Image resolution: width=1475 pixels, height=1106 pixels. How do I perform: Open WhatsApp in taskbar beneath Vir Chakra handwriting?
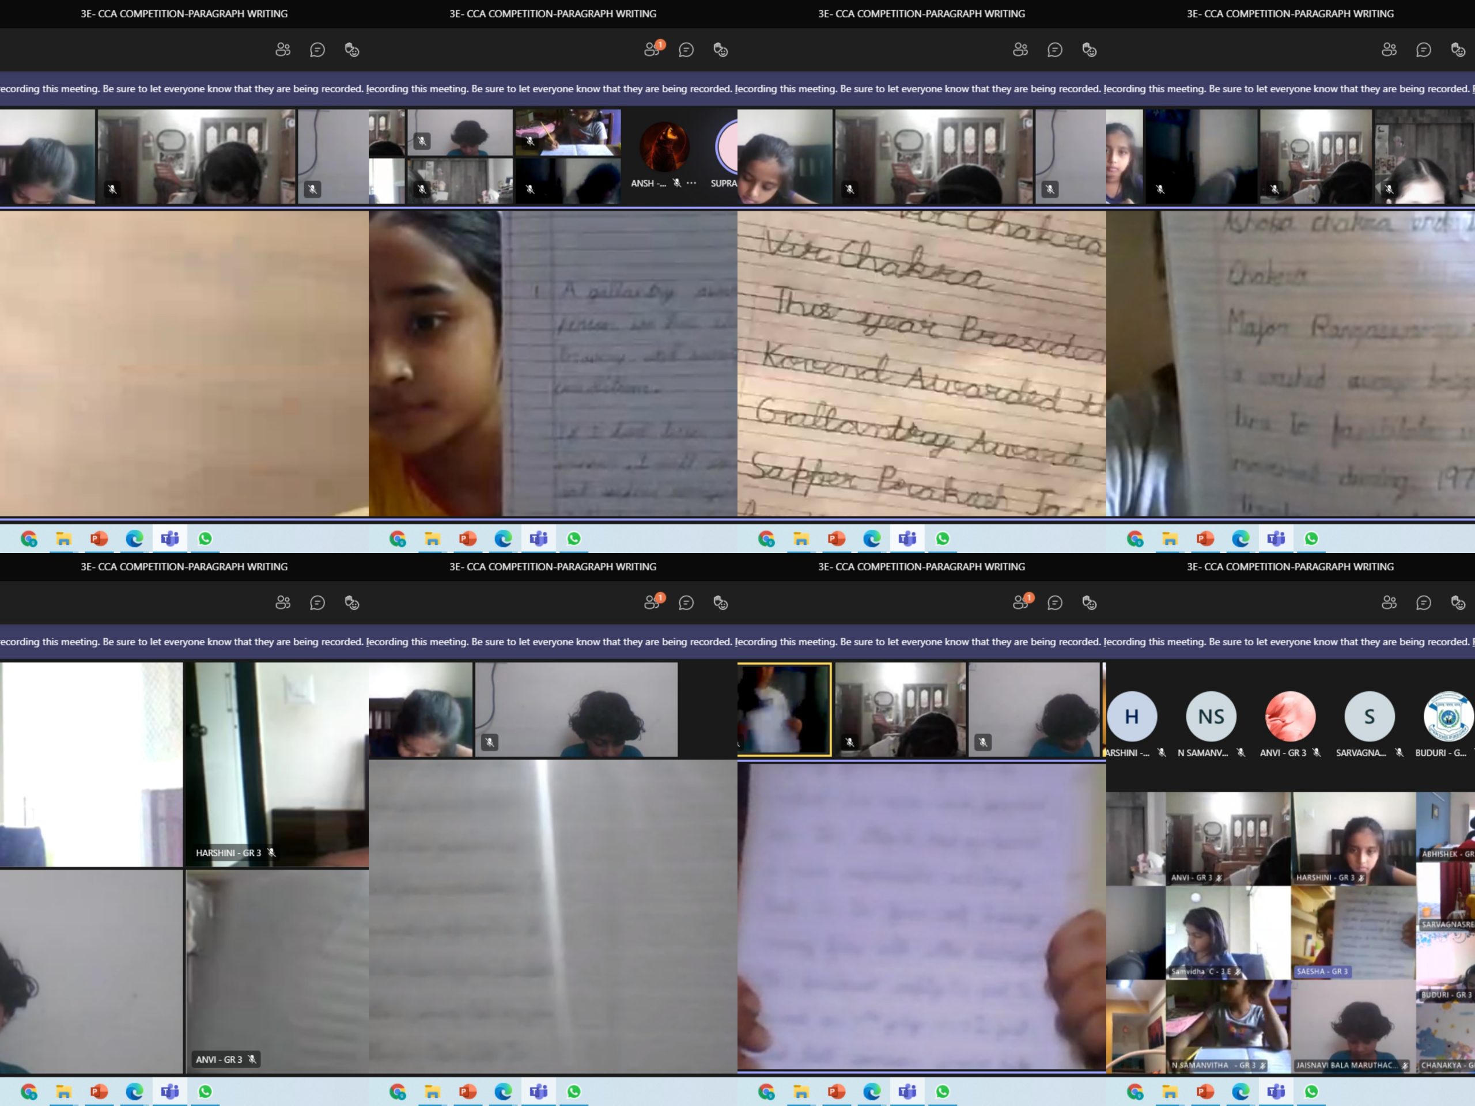point(942,539)
